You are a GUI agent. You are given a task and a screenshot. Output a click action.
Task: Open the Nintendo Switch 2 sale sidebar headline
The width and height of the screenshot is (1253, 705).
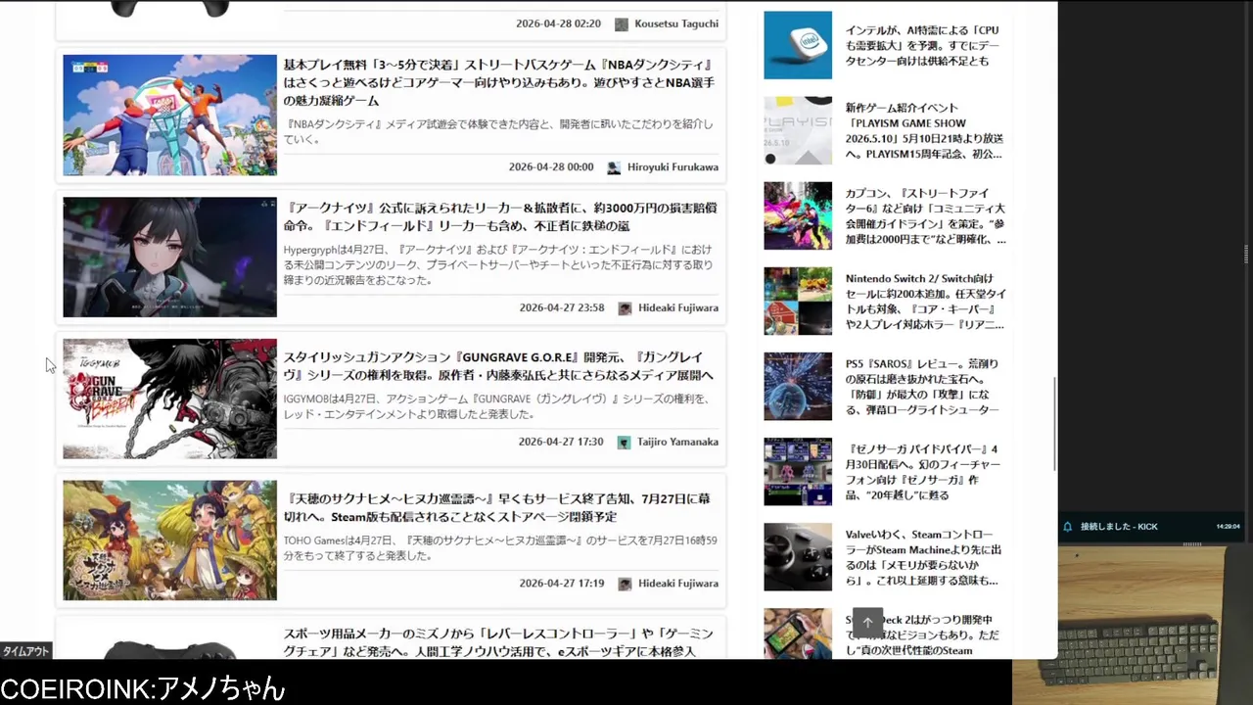[926, 301]
